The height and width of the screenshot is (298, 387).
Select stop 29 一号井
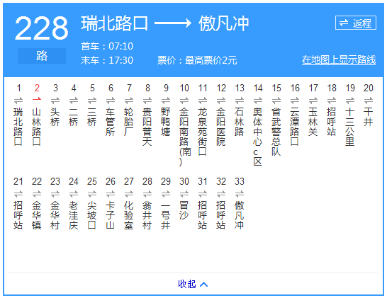(166, 215)
